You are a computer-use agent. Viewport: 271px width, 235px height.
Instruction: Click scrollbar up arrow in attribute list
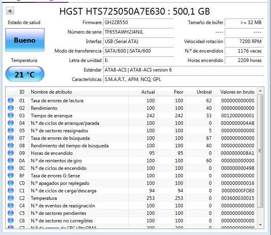260,91
